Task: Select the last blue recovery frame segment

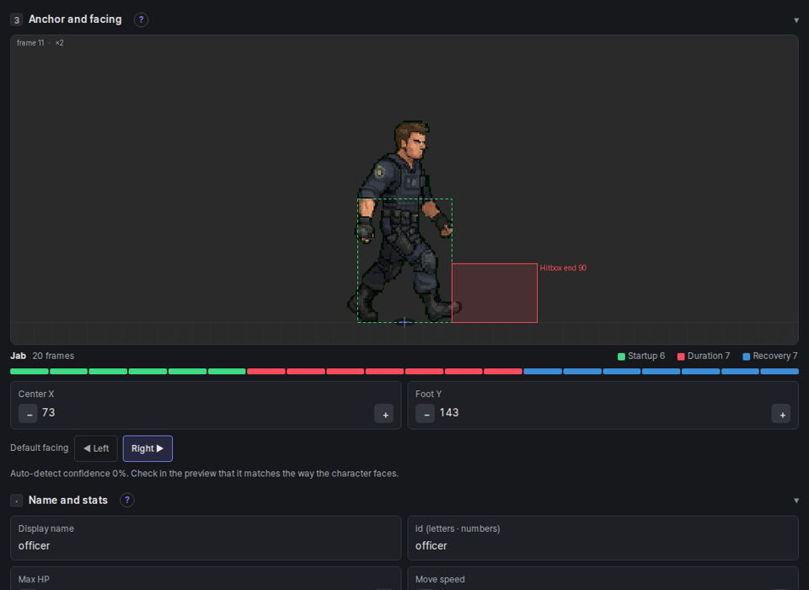Action: tap(780, 371)
